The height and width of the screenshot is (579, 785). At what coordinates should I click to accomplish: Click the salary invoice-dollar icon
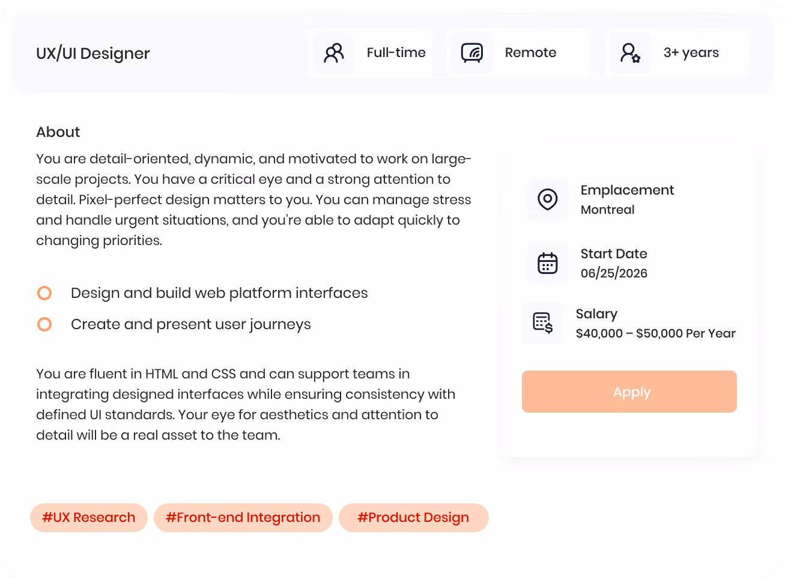click(543, 323)
